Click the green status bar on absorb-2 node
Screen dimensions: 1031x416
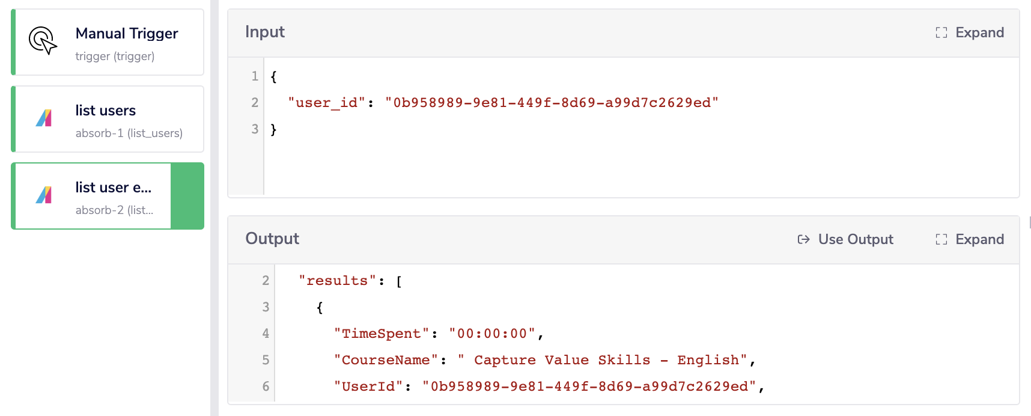pyautogui.click(x=187, y=197)
